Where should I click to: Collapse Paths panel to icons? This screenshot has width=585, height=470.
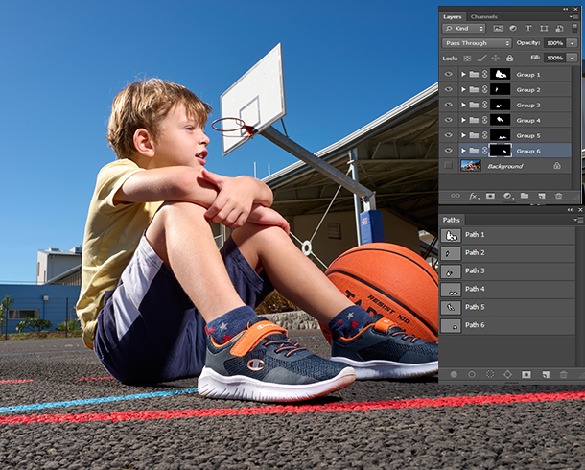pyautogui.click(x=570, y=210)
